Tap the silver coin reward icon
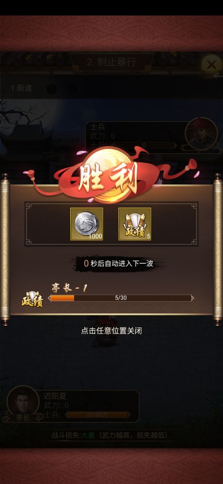 87,224
